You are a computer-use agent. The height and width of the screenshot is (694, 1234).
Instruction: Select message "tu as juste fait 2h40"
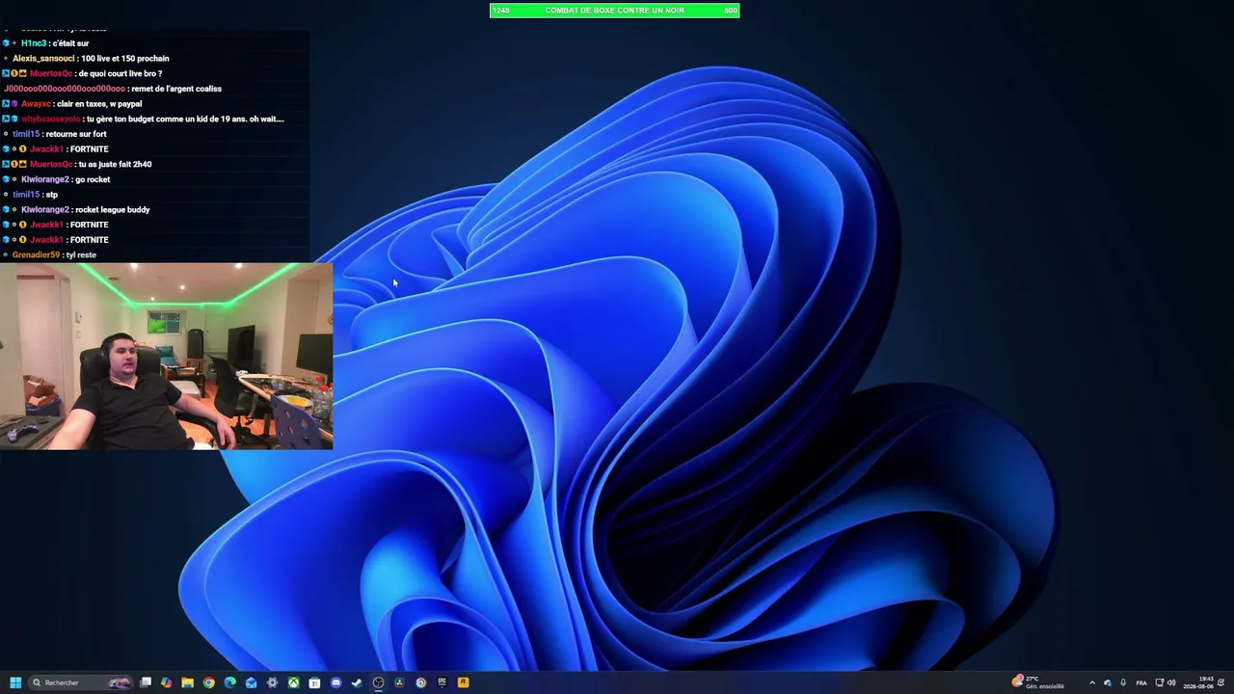(115, 164)
